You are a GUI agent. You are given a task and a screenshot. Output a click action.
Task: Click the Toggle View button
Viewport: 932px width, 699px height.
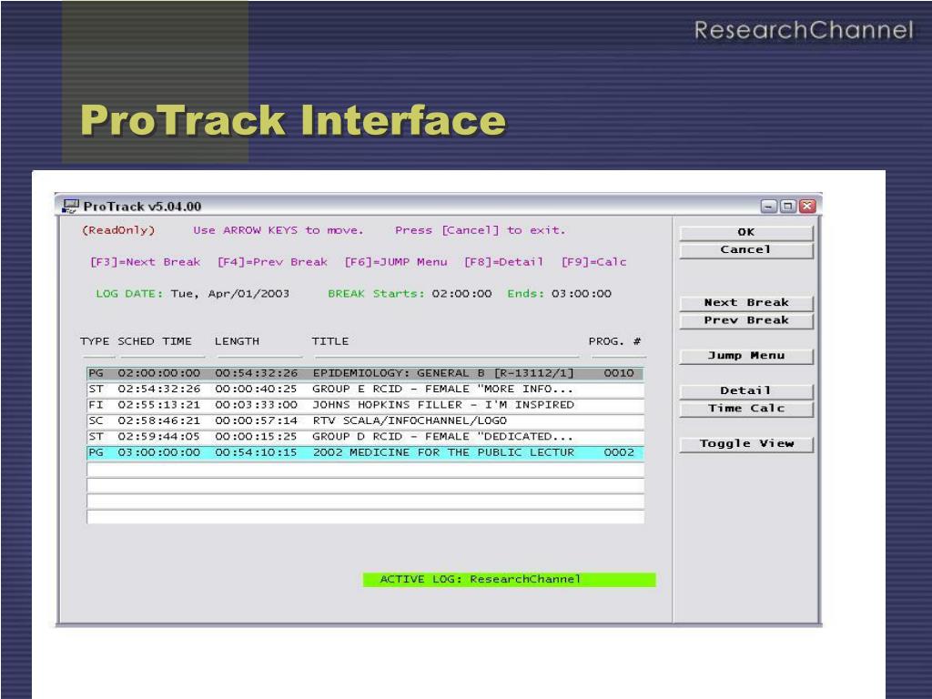(x=746, y=444)
